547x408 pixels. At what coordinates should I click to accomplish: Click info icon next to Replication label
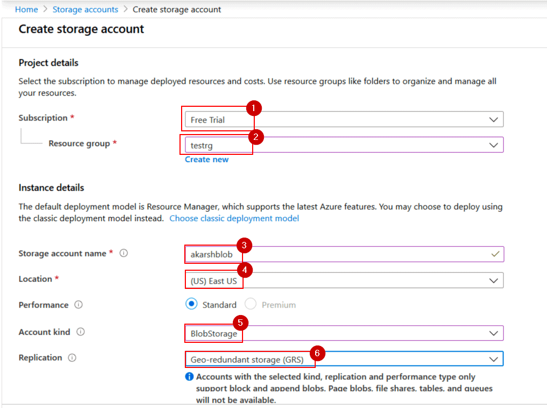click(72, 358)
